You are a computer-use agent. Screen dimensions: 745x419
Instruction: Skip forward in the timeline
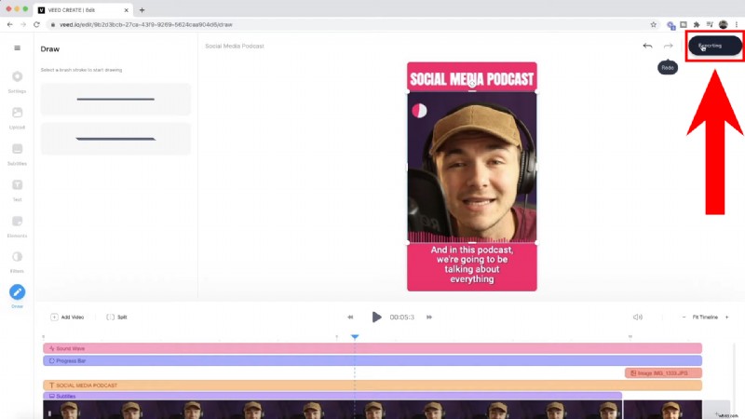(x=429, y=317)
